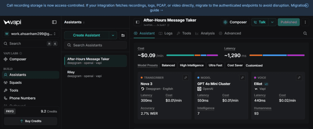Click the ~$0.09 /min cost value
313x129 pixels.
(150, 55)
